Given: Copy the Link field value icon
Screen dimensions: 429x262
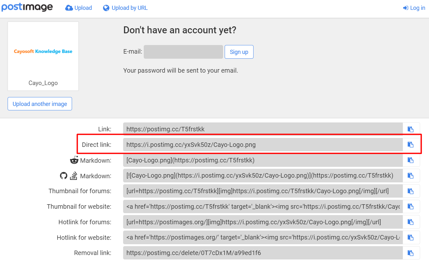Looking at the screenshot, I should click(411, 129).
